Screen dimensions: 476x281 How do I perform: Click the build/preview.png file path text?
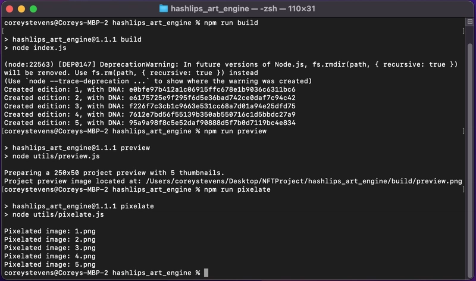[304, 182]
